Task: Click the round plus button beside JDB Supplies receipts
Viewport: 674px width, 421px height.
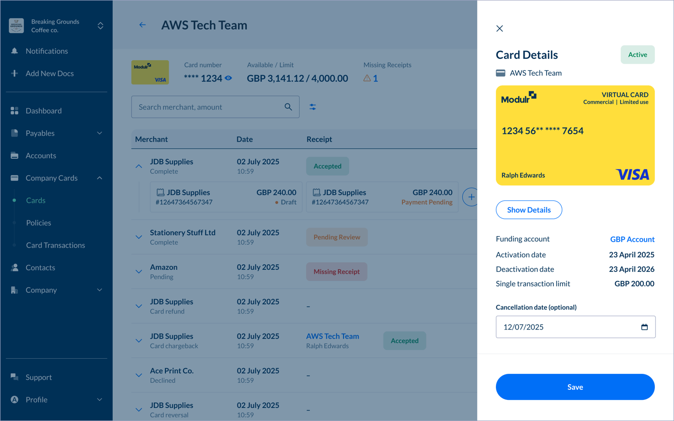Action: 471,197
